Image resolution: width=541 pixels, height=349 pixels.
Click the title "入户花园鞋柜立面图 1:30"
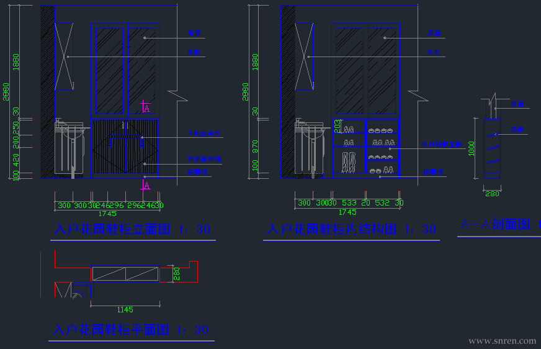(x=133, y=229)
